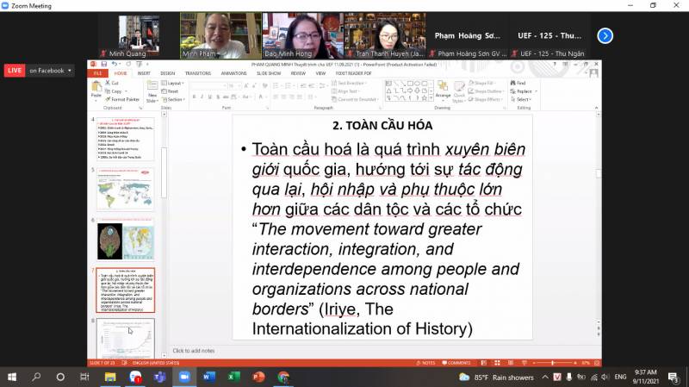Open the Layout dropdown in Slides group

(175, 83)
